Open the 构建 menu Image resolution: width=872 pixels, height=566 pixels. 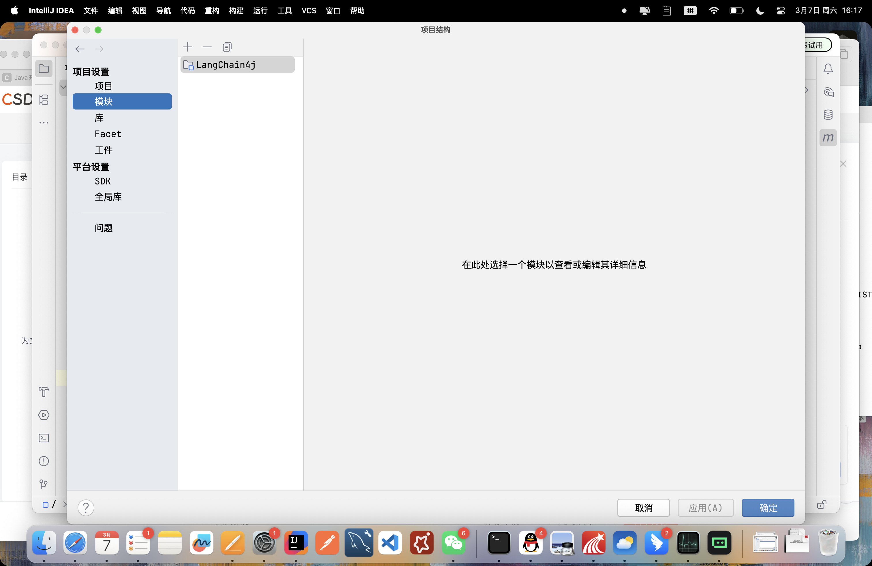(236, 11)
